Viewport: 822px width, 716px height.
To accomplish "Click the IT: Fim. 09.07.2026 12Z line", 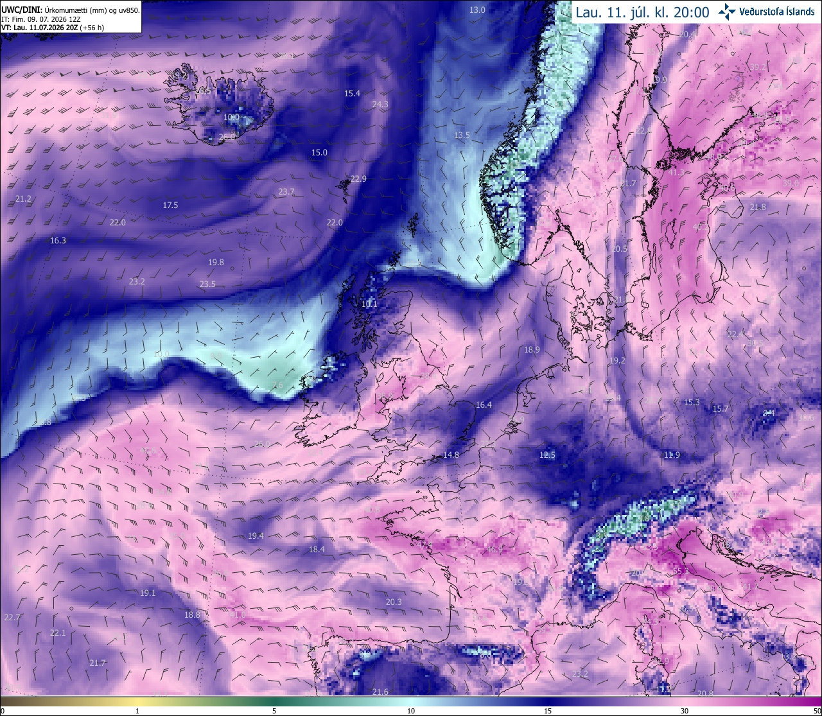I will click(40, 20).
